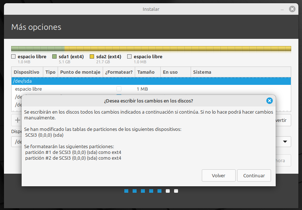Click the first espacio libre legend box
This screenshot has width=302, height=210.
pos(13,56)
